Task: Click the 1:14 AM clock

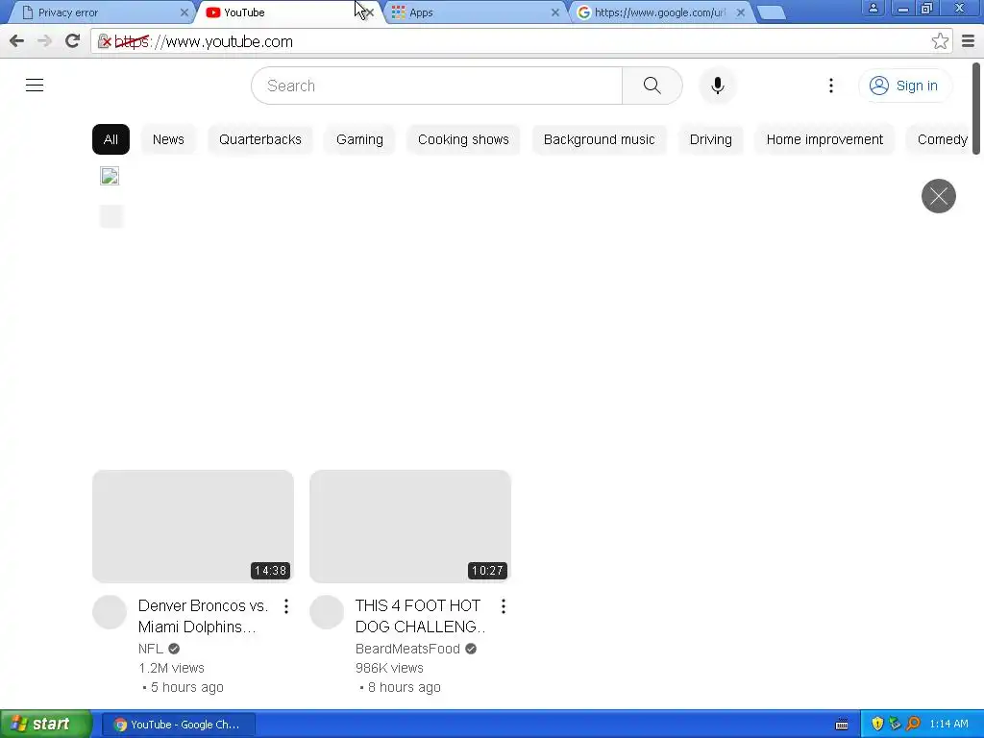Action: [x=948, y=725]
